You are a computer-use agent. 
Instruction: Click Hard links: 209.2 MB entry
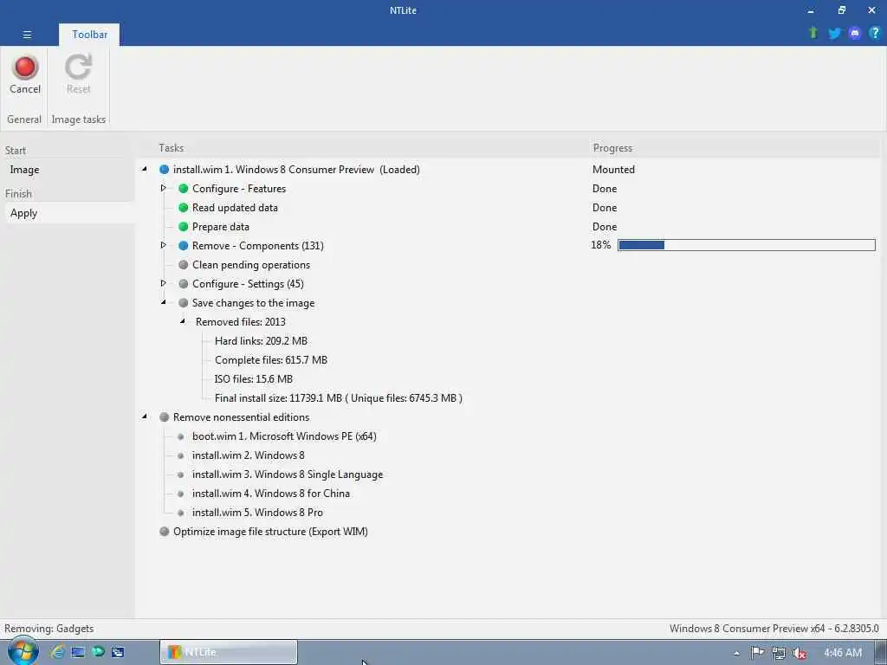click(261, 341)
